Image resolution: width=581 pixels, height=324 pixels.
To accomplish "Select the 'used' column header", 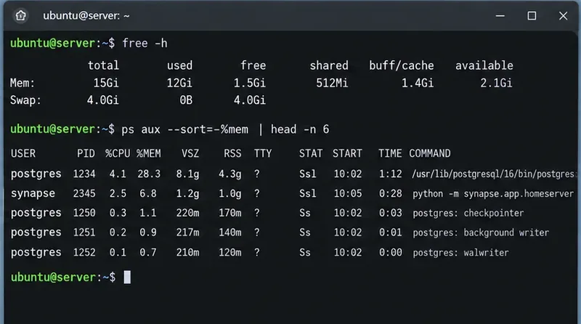I will coord(179,65).
